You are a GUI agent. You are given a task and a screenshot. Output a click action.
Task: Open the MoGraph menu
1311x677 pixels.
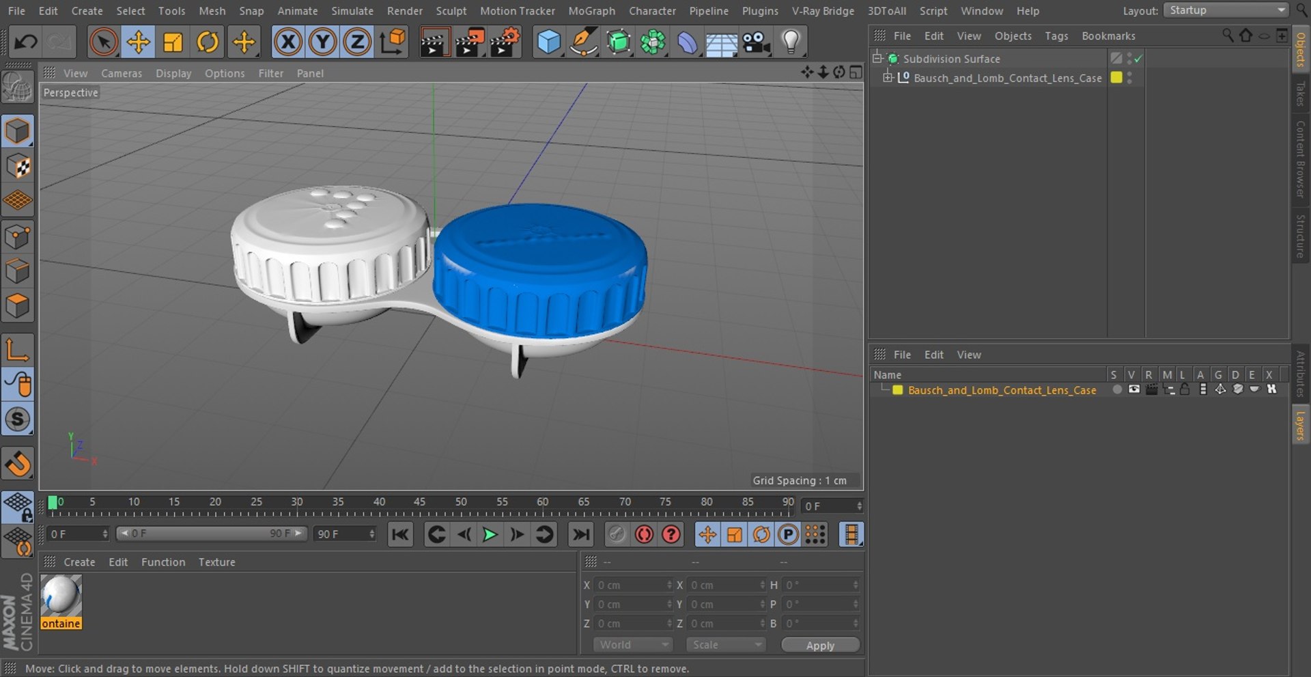pos(591,11)
